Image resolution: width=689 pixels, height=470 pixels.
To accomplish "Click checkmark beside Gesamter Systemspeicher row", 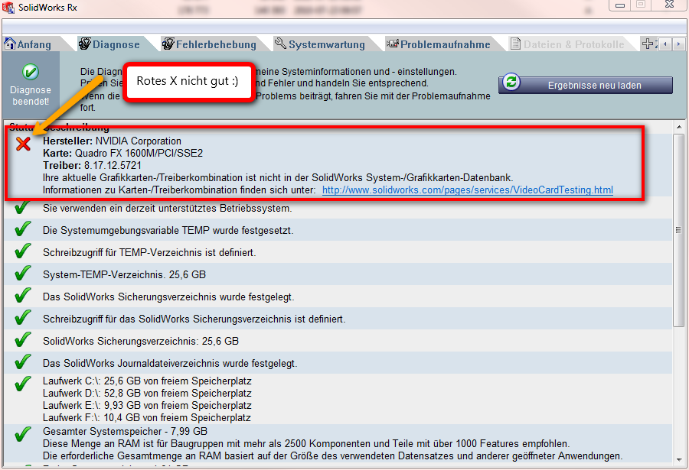I will [x=23, y=434].
